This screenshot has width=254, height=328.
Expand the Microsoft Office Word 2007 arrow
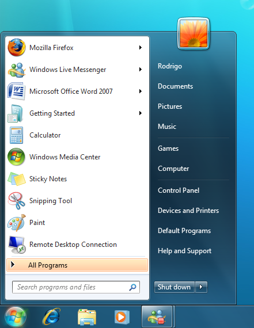(141, 91)
